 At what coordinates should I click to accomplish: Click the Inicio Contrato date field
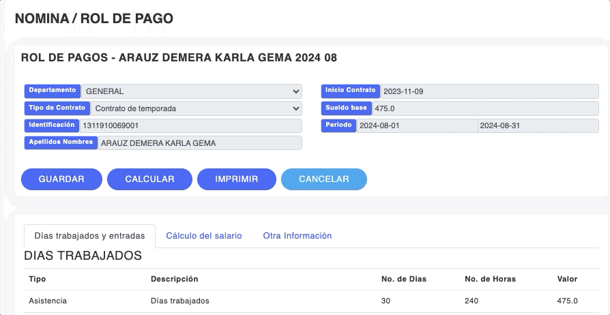[489, 91]
